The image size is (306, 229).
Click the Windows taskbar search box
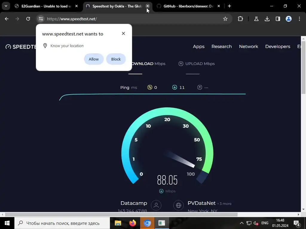(62, 223)
